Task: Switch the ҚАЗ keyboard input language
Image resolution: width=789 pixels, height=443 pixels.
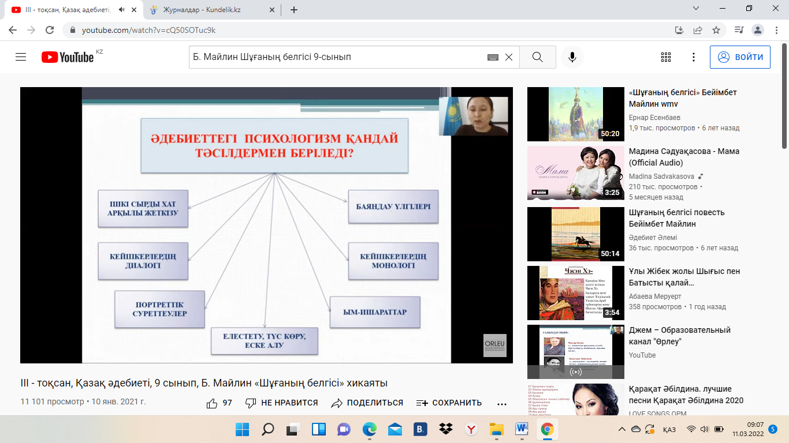Action: tap(669, 429)
